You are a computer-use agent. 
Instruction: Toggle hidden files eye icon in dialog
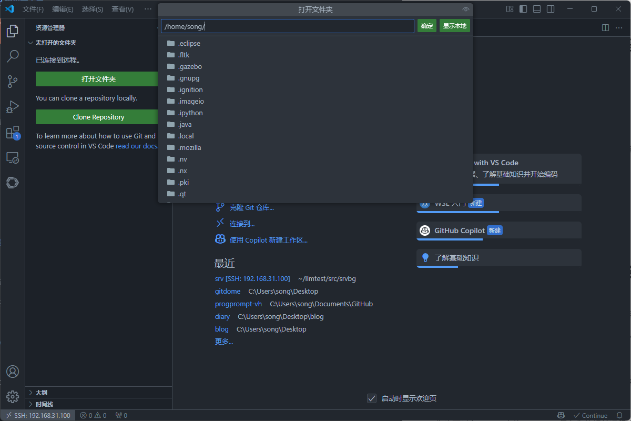(465, 9)
